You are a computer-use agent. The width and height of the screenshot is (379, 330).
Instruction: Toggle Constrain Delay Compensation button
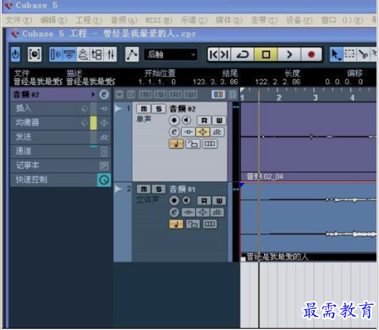click(x=34, y=54)
